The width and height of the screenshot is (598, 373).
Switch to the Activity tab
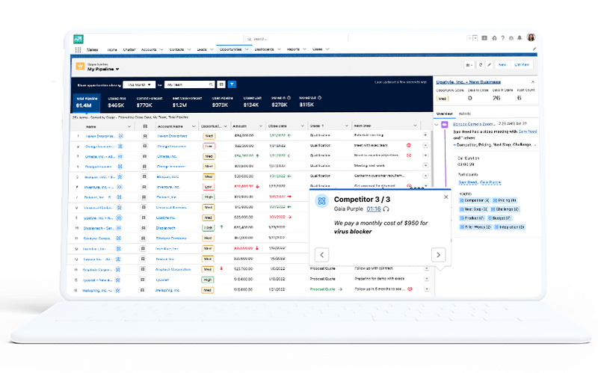tap(465, 113)
